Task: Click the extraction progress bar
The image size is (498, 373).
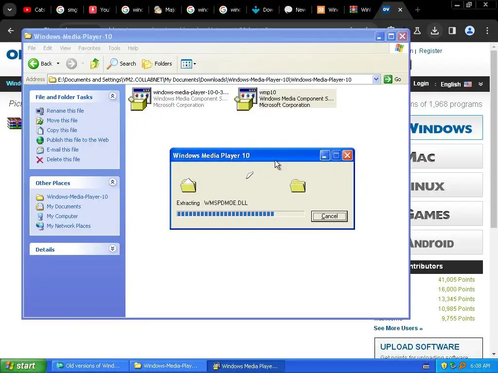Action: (240, 214)
